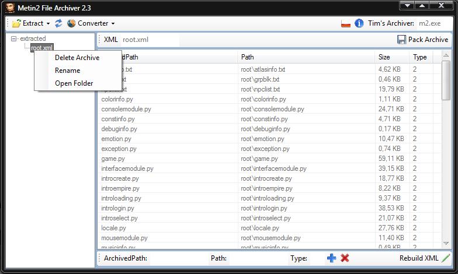The image size is (458, 274).
Task: Select the debuginfo.py row
Action: click(x=269, y=129)
